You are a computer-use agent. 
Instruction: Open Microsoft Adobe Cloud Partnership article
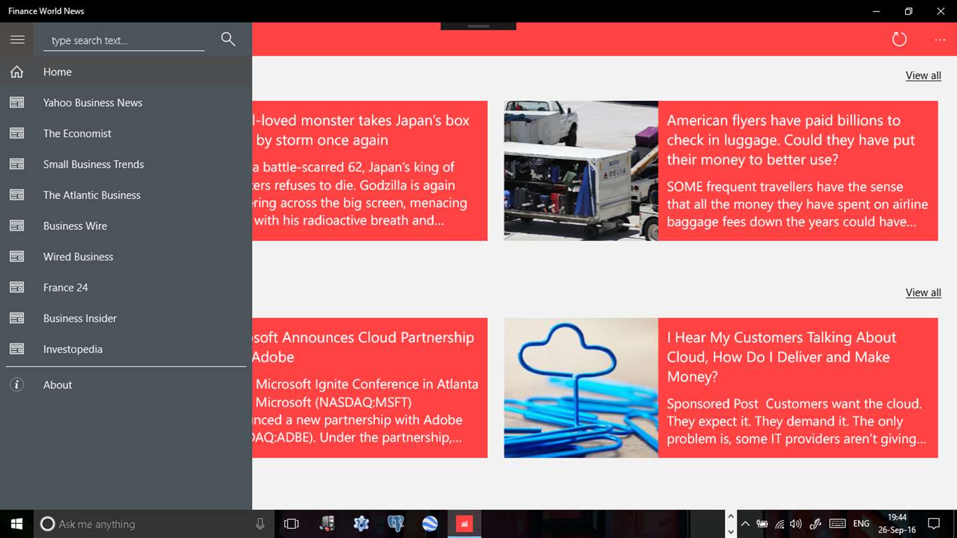(x=370, y=388)
